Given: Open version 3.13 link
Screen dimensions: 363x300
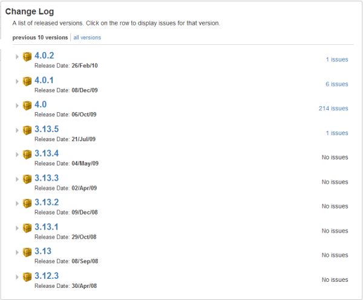Looking at the screenshot, I should tap(43, 252).
